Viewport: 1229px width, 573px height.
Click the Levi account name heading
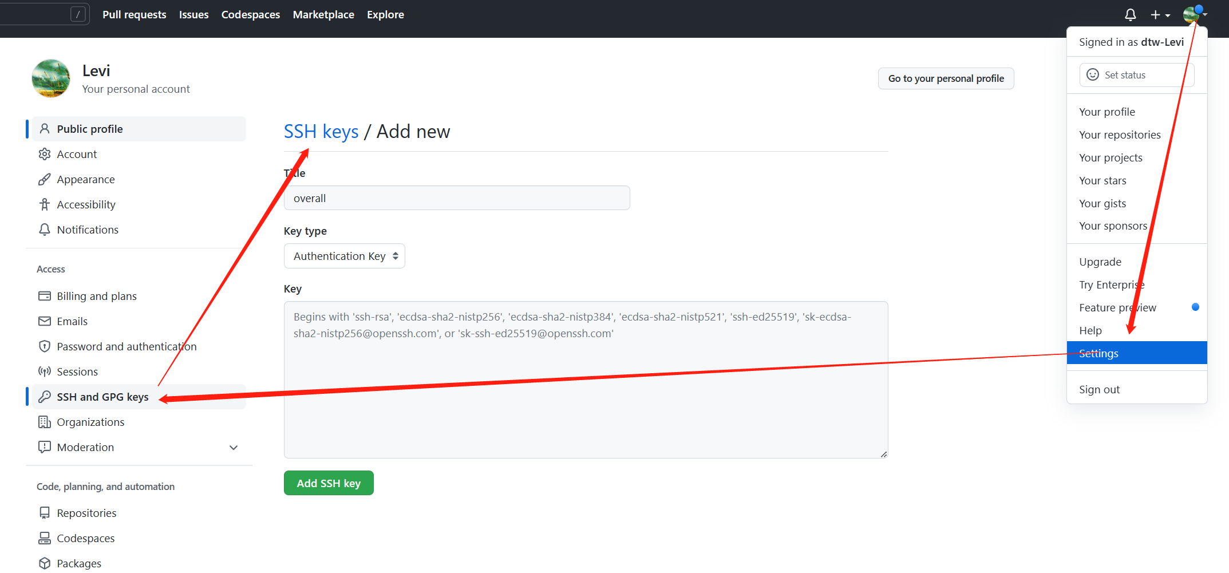click(x=96, y=71)
